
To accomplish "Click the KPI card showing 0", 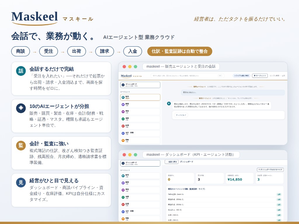I will pos(180,178).
